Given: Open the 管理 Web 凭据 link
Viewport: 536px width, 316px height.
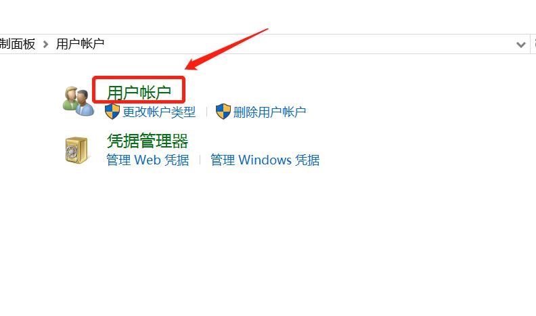Looking at the screenshot, I should [148, 160].
